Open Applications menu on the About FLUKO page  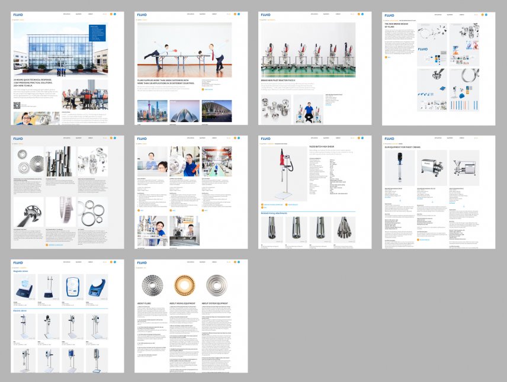click(x=190, y=262)
